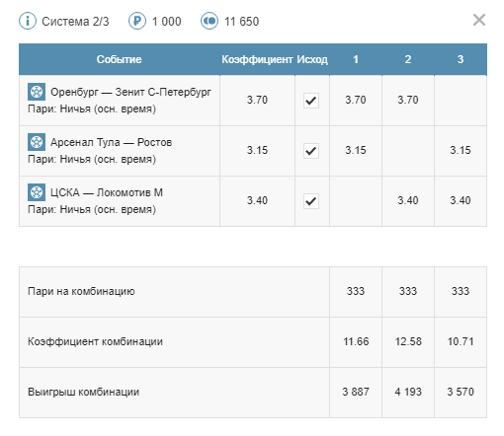Select the Система 2/3 label
The image size is (504, 436).
click(x=75, y=22)
